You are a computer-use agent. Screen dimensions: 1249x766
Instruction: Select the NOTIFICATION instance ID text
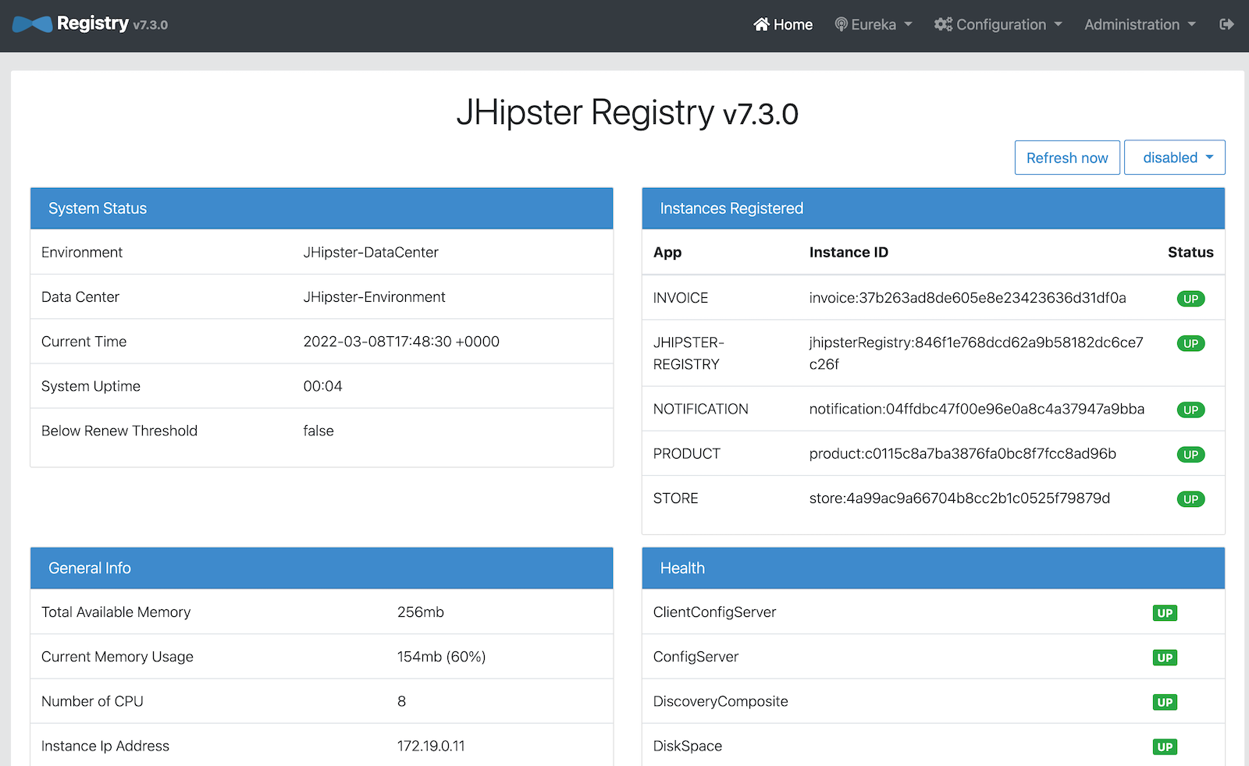point(977,410)
